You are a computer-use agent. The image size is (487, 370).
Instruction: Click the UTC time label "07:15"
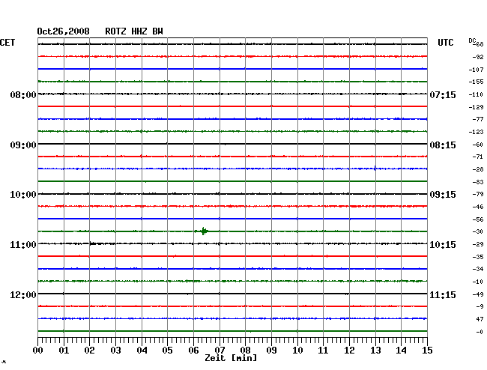point(443,94)
